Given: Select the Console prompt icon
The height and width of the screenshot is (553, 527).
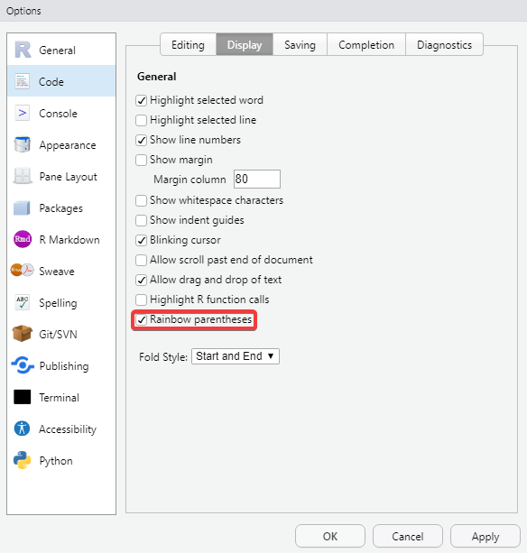Looking at the screenshot, I should point(23,113).
